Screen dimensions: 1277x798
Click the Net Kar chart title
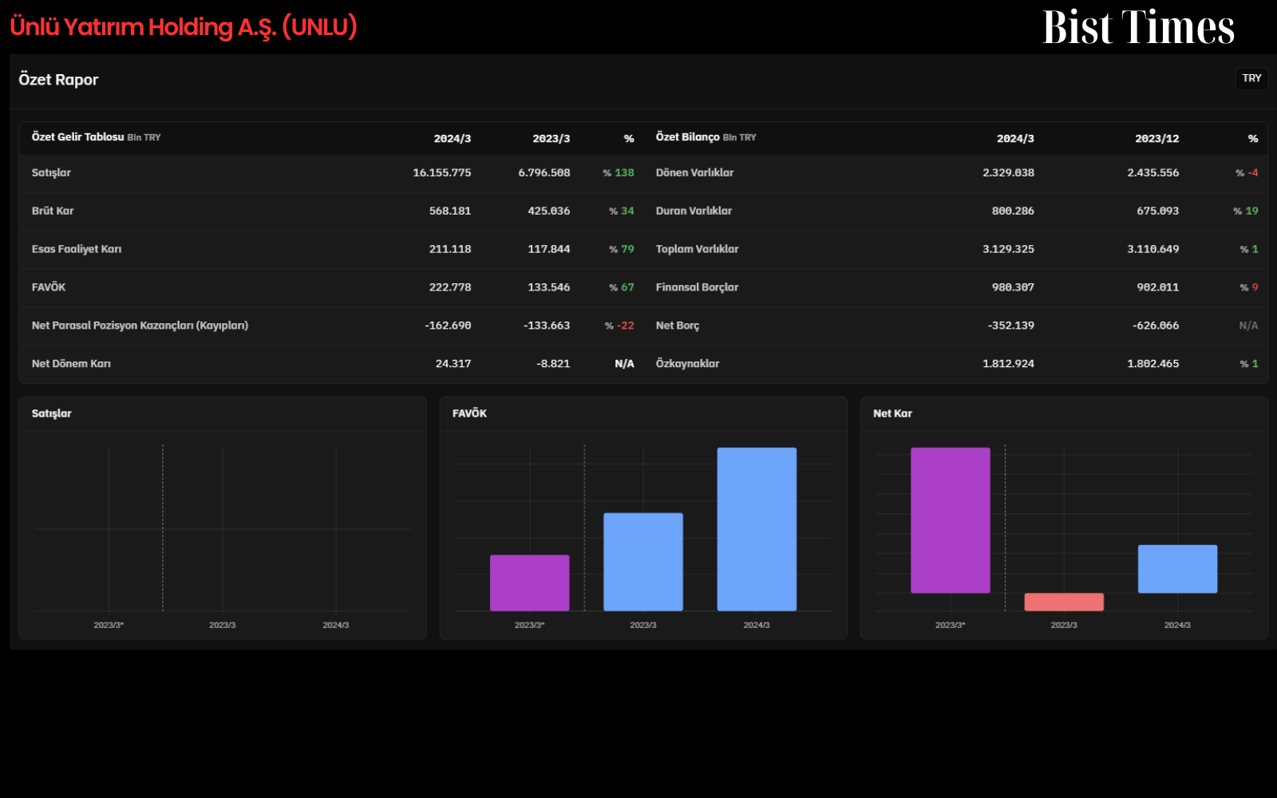point(892,413)
